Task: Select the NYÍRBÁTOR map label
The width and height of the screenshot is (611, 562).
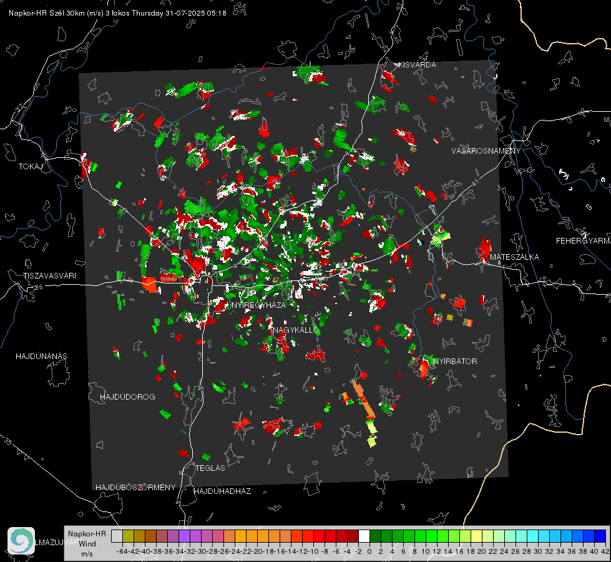Action: [455, 361]
